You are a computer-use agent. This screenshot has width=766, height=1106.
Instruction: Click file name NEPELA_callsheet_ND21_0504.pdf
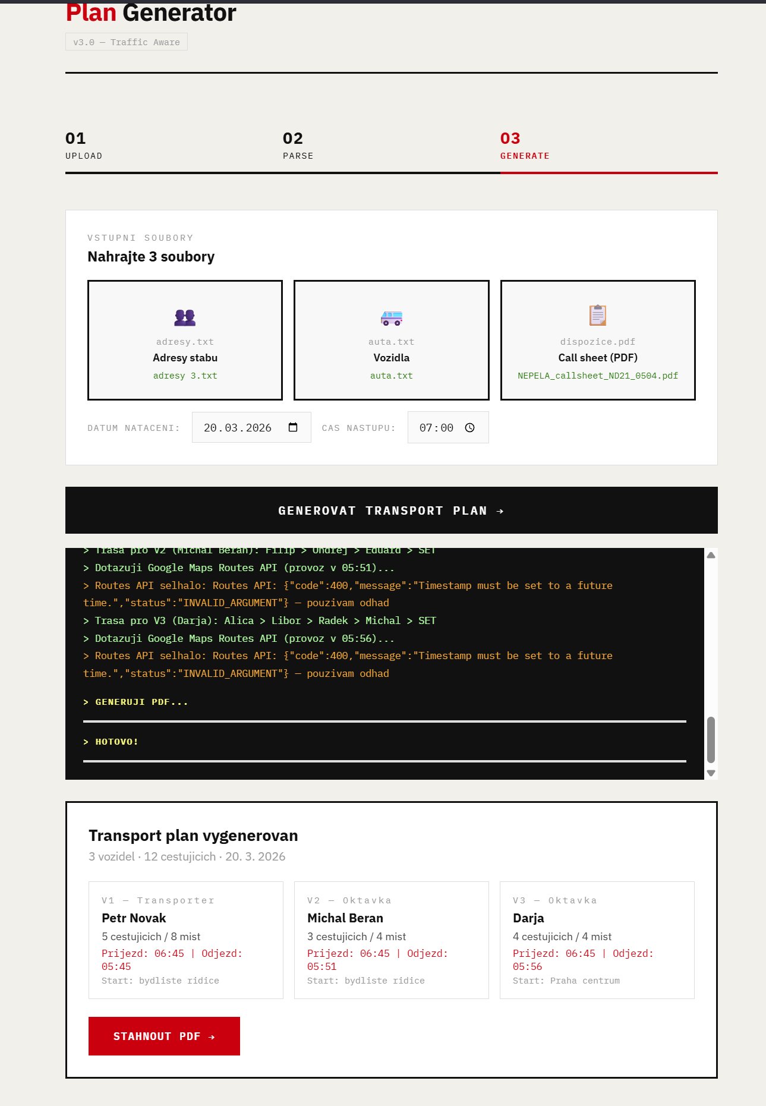[598, 376]
